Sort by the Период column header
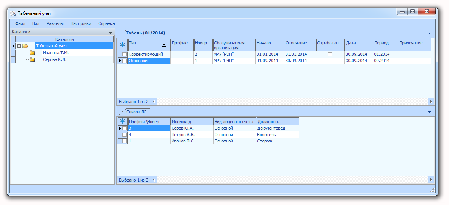The width and height of the screenshot is (449, 205). pyautogui.click(x=385, y=45)
